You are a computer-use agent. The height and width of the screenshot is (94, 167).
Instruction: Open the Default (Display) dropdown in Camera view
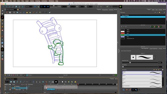pos(11,10)
